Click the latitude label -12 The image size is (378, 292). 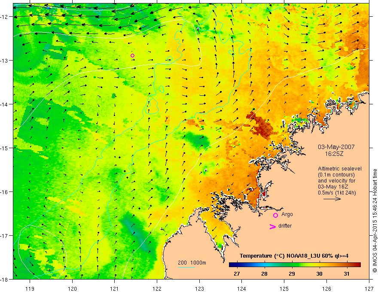5,17
